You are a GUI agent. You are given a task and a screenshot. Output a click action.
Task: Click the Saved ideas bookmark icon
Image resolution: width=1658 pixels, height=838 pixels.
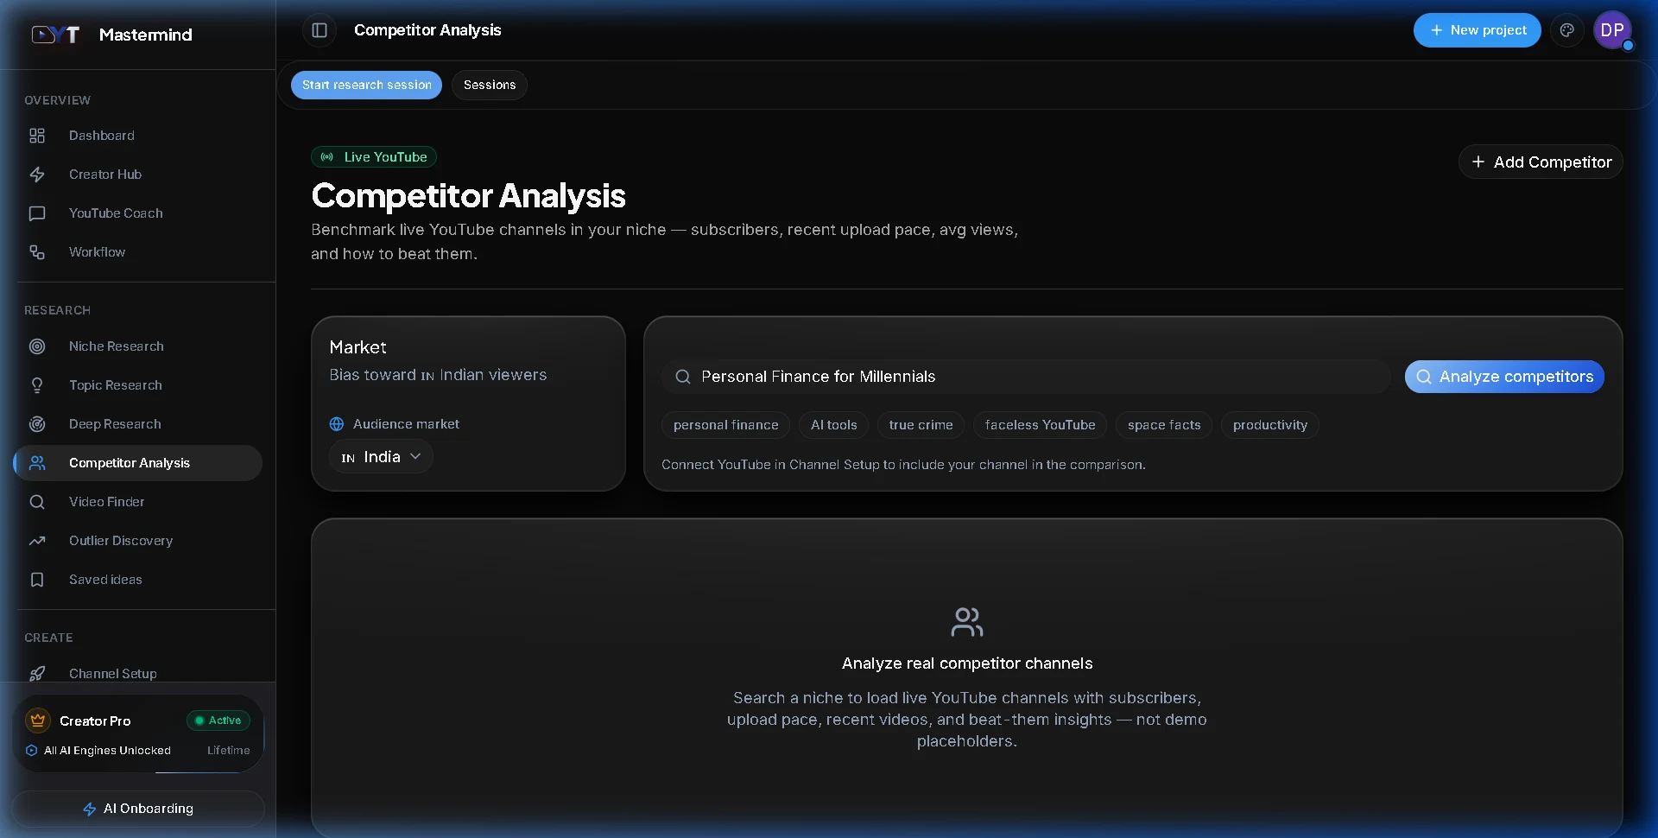(x=37, y=580)
